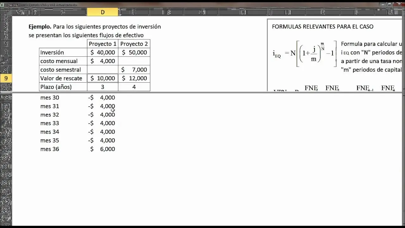This screenshot has height=228, width=405.
Task: Select the -$ 4,000 value in the mes 32 row
Action: click(x=102, y=115)
